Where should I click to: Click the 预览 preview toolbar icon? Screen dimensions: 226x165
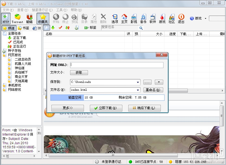point(75,18)
